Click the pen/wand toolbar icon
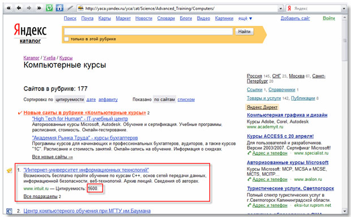Viewport: 351px width, 217px height. [70, 8]
